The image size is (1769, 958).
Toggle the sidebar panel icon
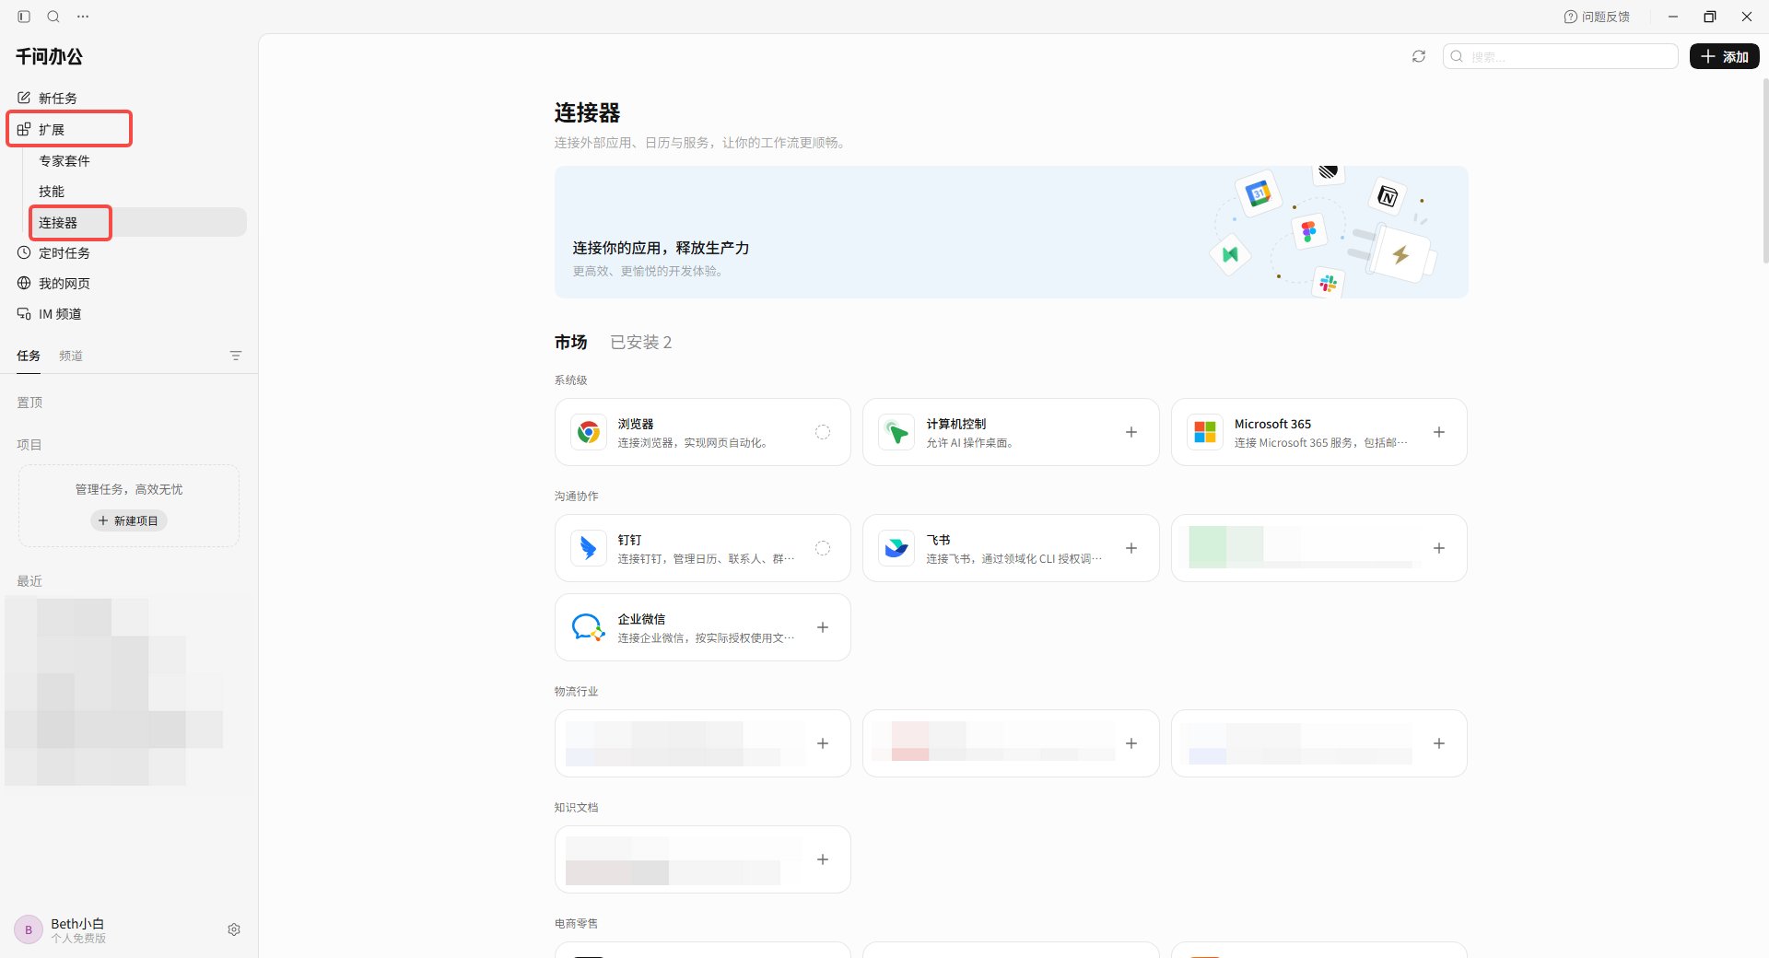[24, 17]
